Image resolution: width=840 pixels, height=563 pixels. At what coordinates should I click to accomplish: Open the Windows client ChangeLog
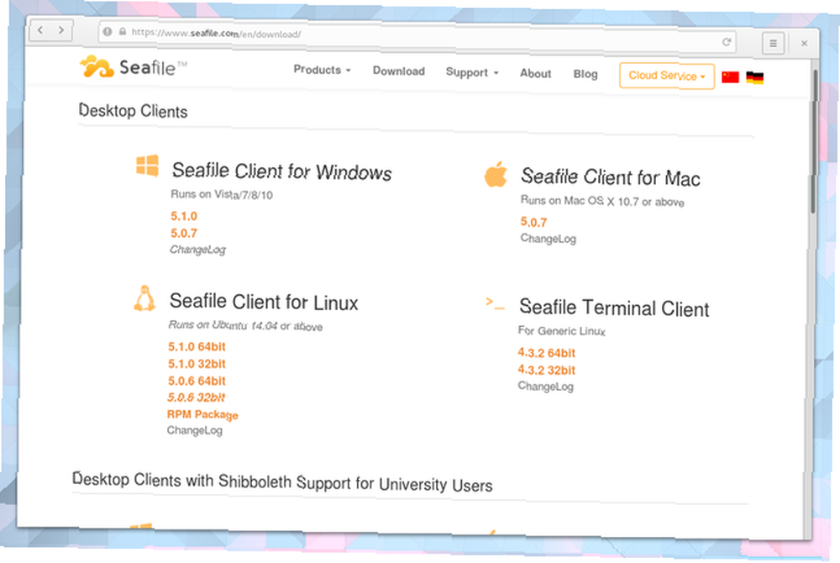[197, 250]
